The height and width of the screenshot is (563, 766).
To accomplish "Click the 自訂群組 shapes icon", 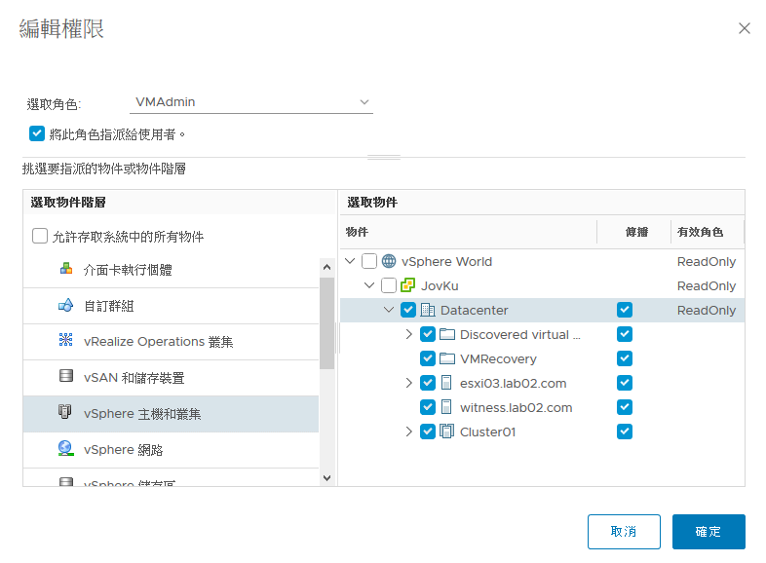I will tap(66, 305).
